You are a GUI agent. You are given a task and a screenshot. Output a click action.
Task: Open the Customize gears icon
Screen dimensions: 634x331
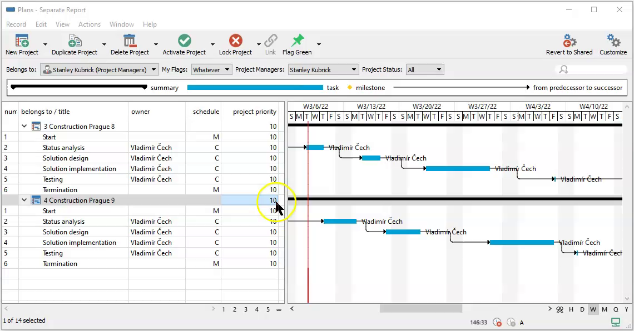(x=613, y=41)
